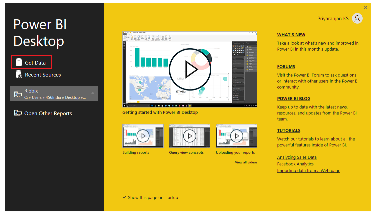Choose Open Other Reports
375x216 pixels.
43,113
